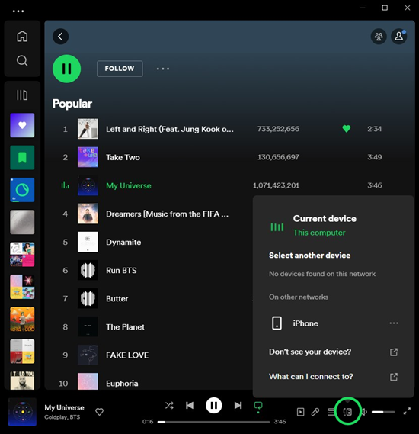Screen dimensions: 419x434
Task: Mute with the volume speaker icon
Action: (364, 412)
